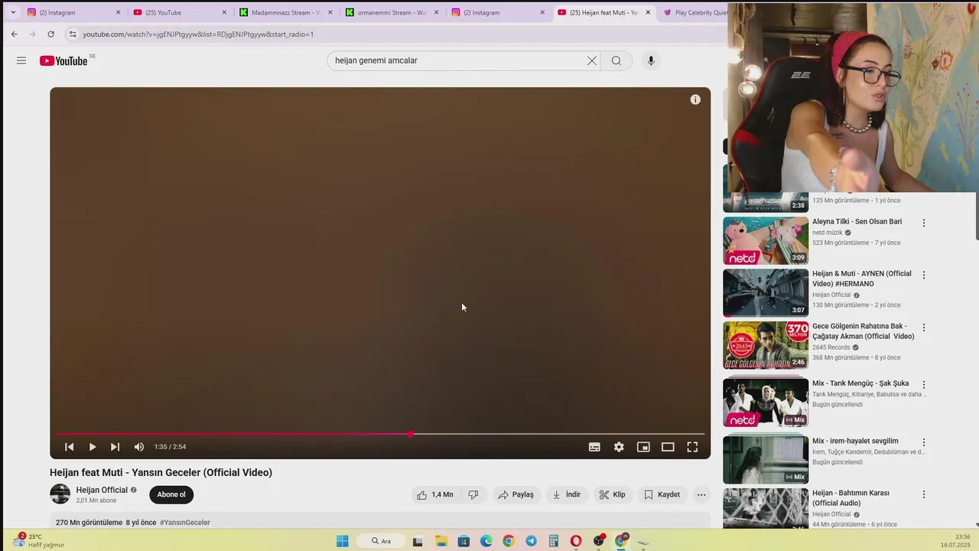This screenshot has height=551, width=979.
Task: Close the (25) YouTube tab
Action: click(224, 12)
